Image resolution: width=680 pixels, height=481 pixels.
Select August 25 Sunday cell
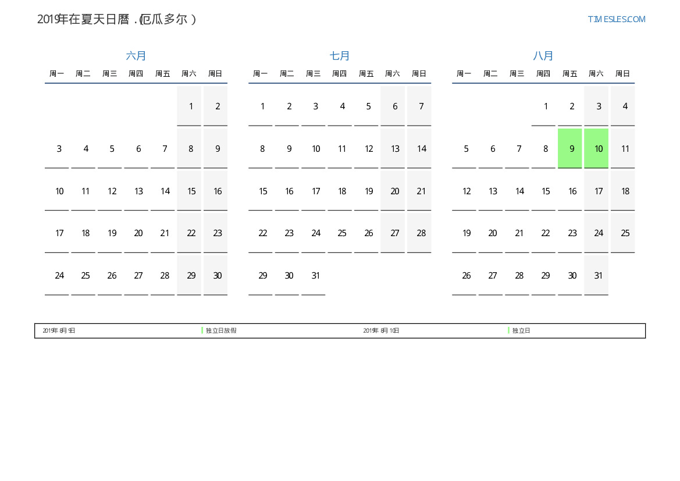[623, 233]
